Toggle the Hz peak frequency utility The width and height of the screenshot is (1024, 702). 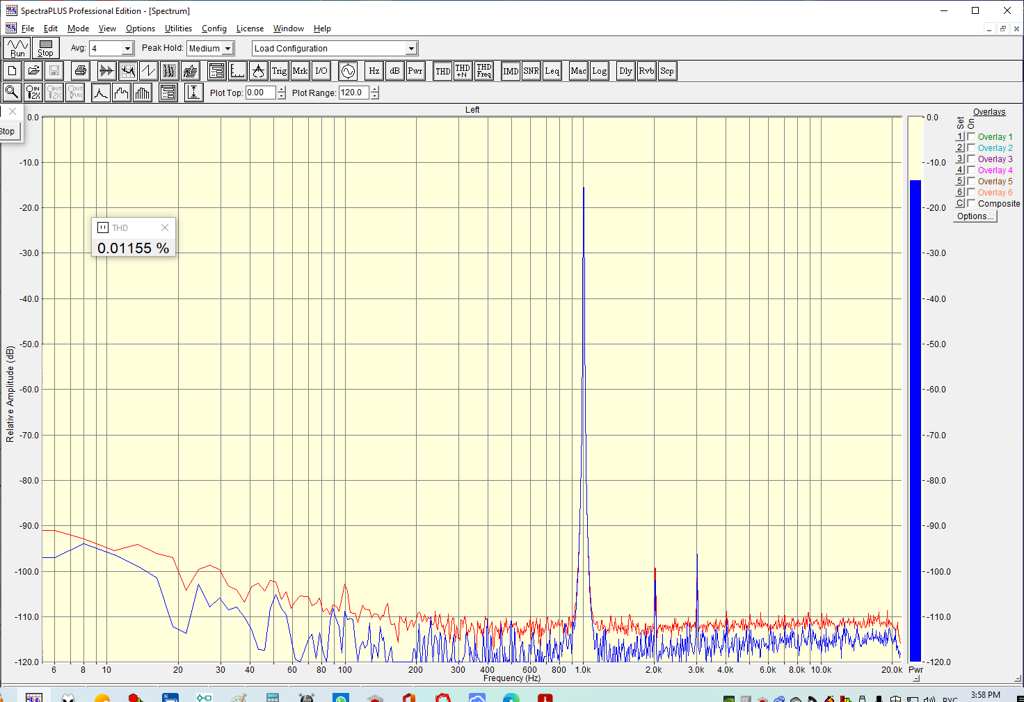374,71
